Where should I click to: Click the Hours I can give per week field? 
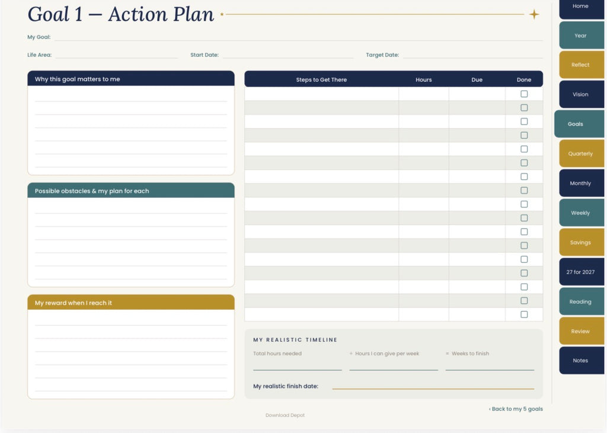[394, 365]
